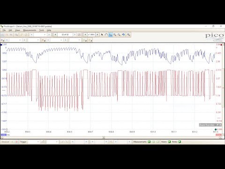
Task: Increase channel A input range
Action: pos(24,40)
